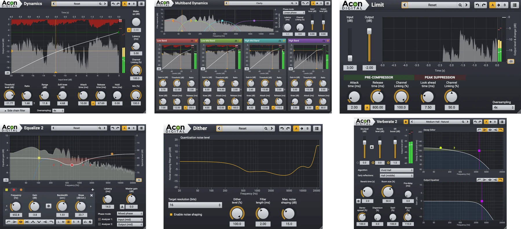
Task: Link Dry and Reverb level faders
Action: click(x=372, y=147)
